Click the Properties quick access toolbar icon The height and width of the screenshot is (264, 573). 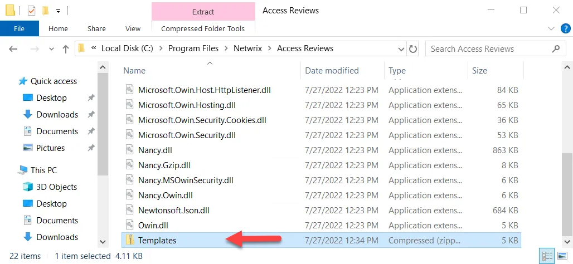click(x=31, y=11)
